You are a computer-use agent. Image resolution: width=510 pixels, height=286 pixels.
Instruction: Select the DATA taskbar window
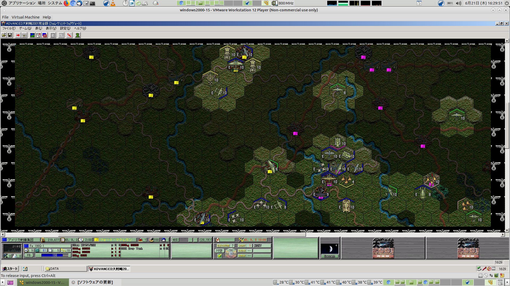(x=65, y=269)
